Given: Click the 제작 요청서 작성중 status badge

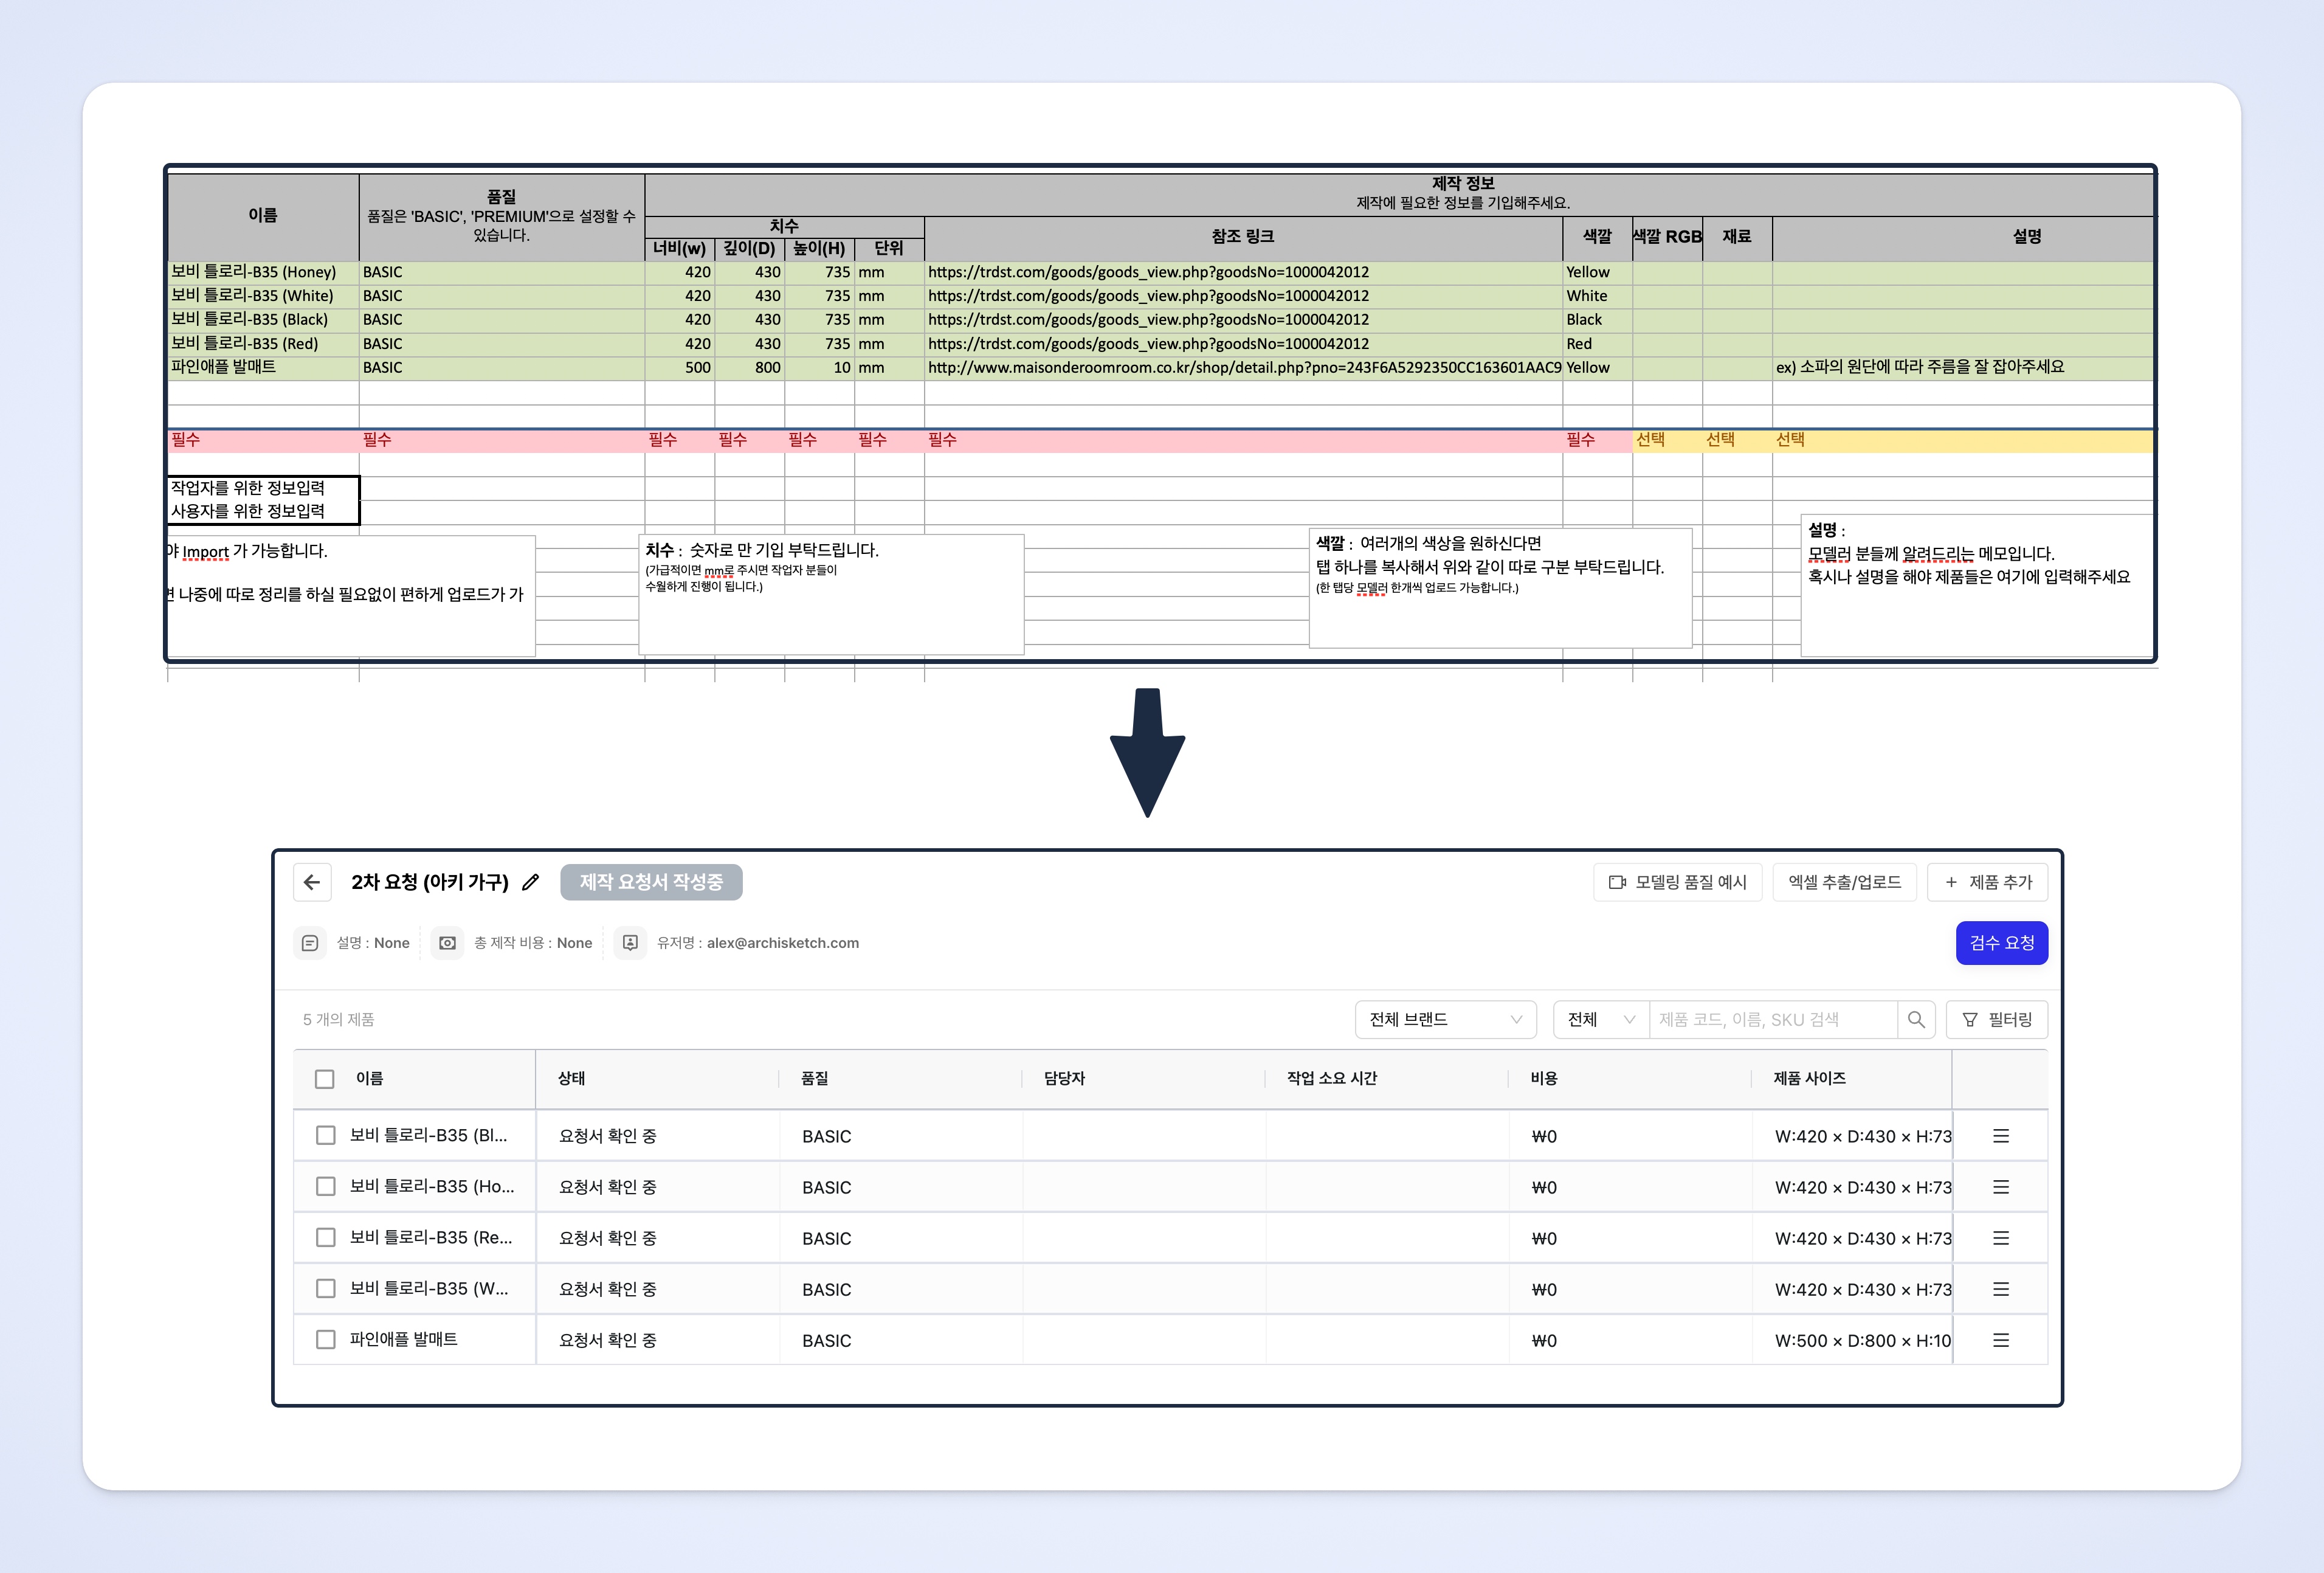Looking at the screenshot, I should [651, 882].
